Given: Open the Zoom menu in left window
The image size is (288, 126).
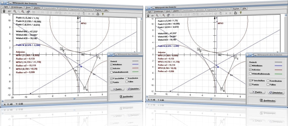Looking at the screenshot, I should pyautogui.click(x=28, y=8).
